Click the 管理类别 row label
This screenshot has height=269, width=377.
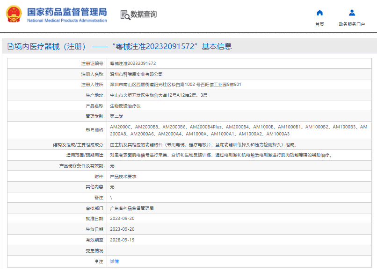click(94, 116)
